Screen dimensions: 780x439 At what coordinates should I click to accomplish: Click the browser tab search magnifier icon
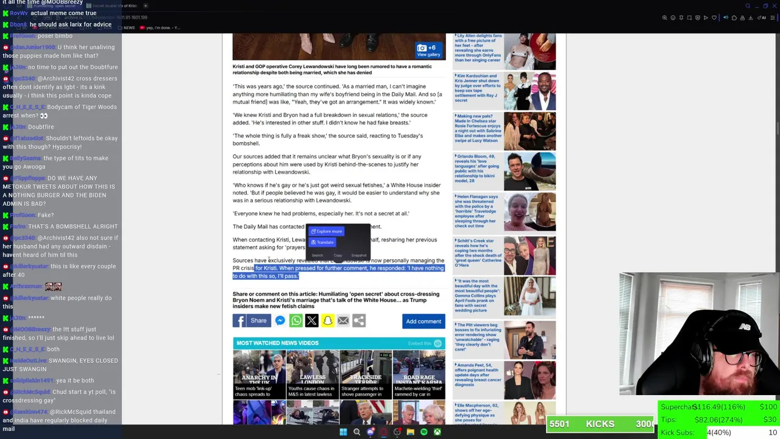tap(748, 5)
